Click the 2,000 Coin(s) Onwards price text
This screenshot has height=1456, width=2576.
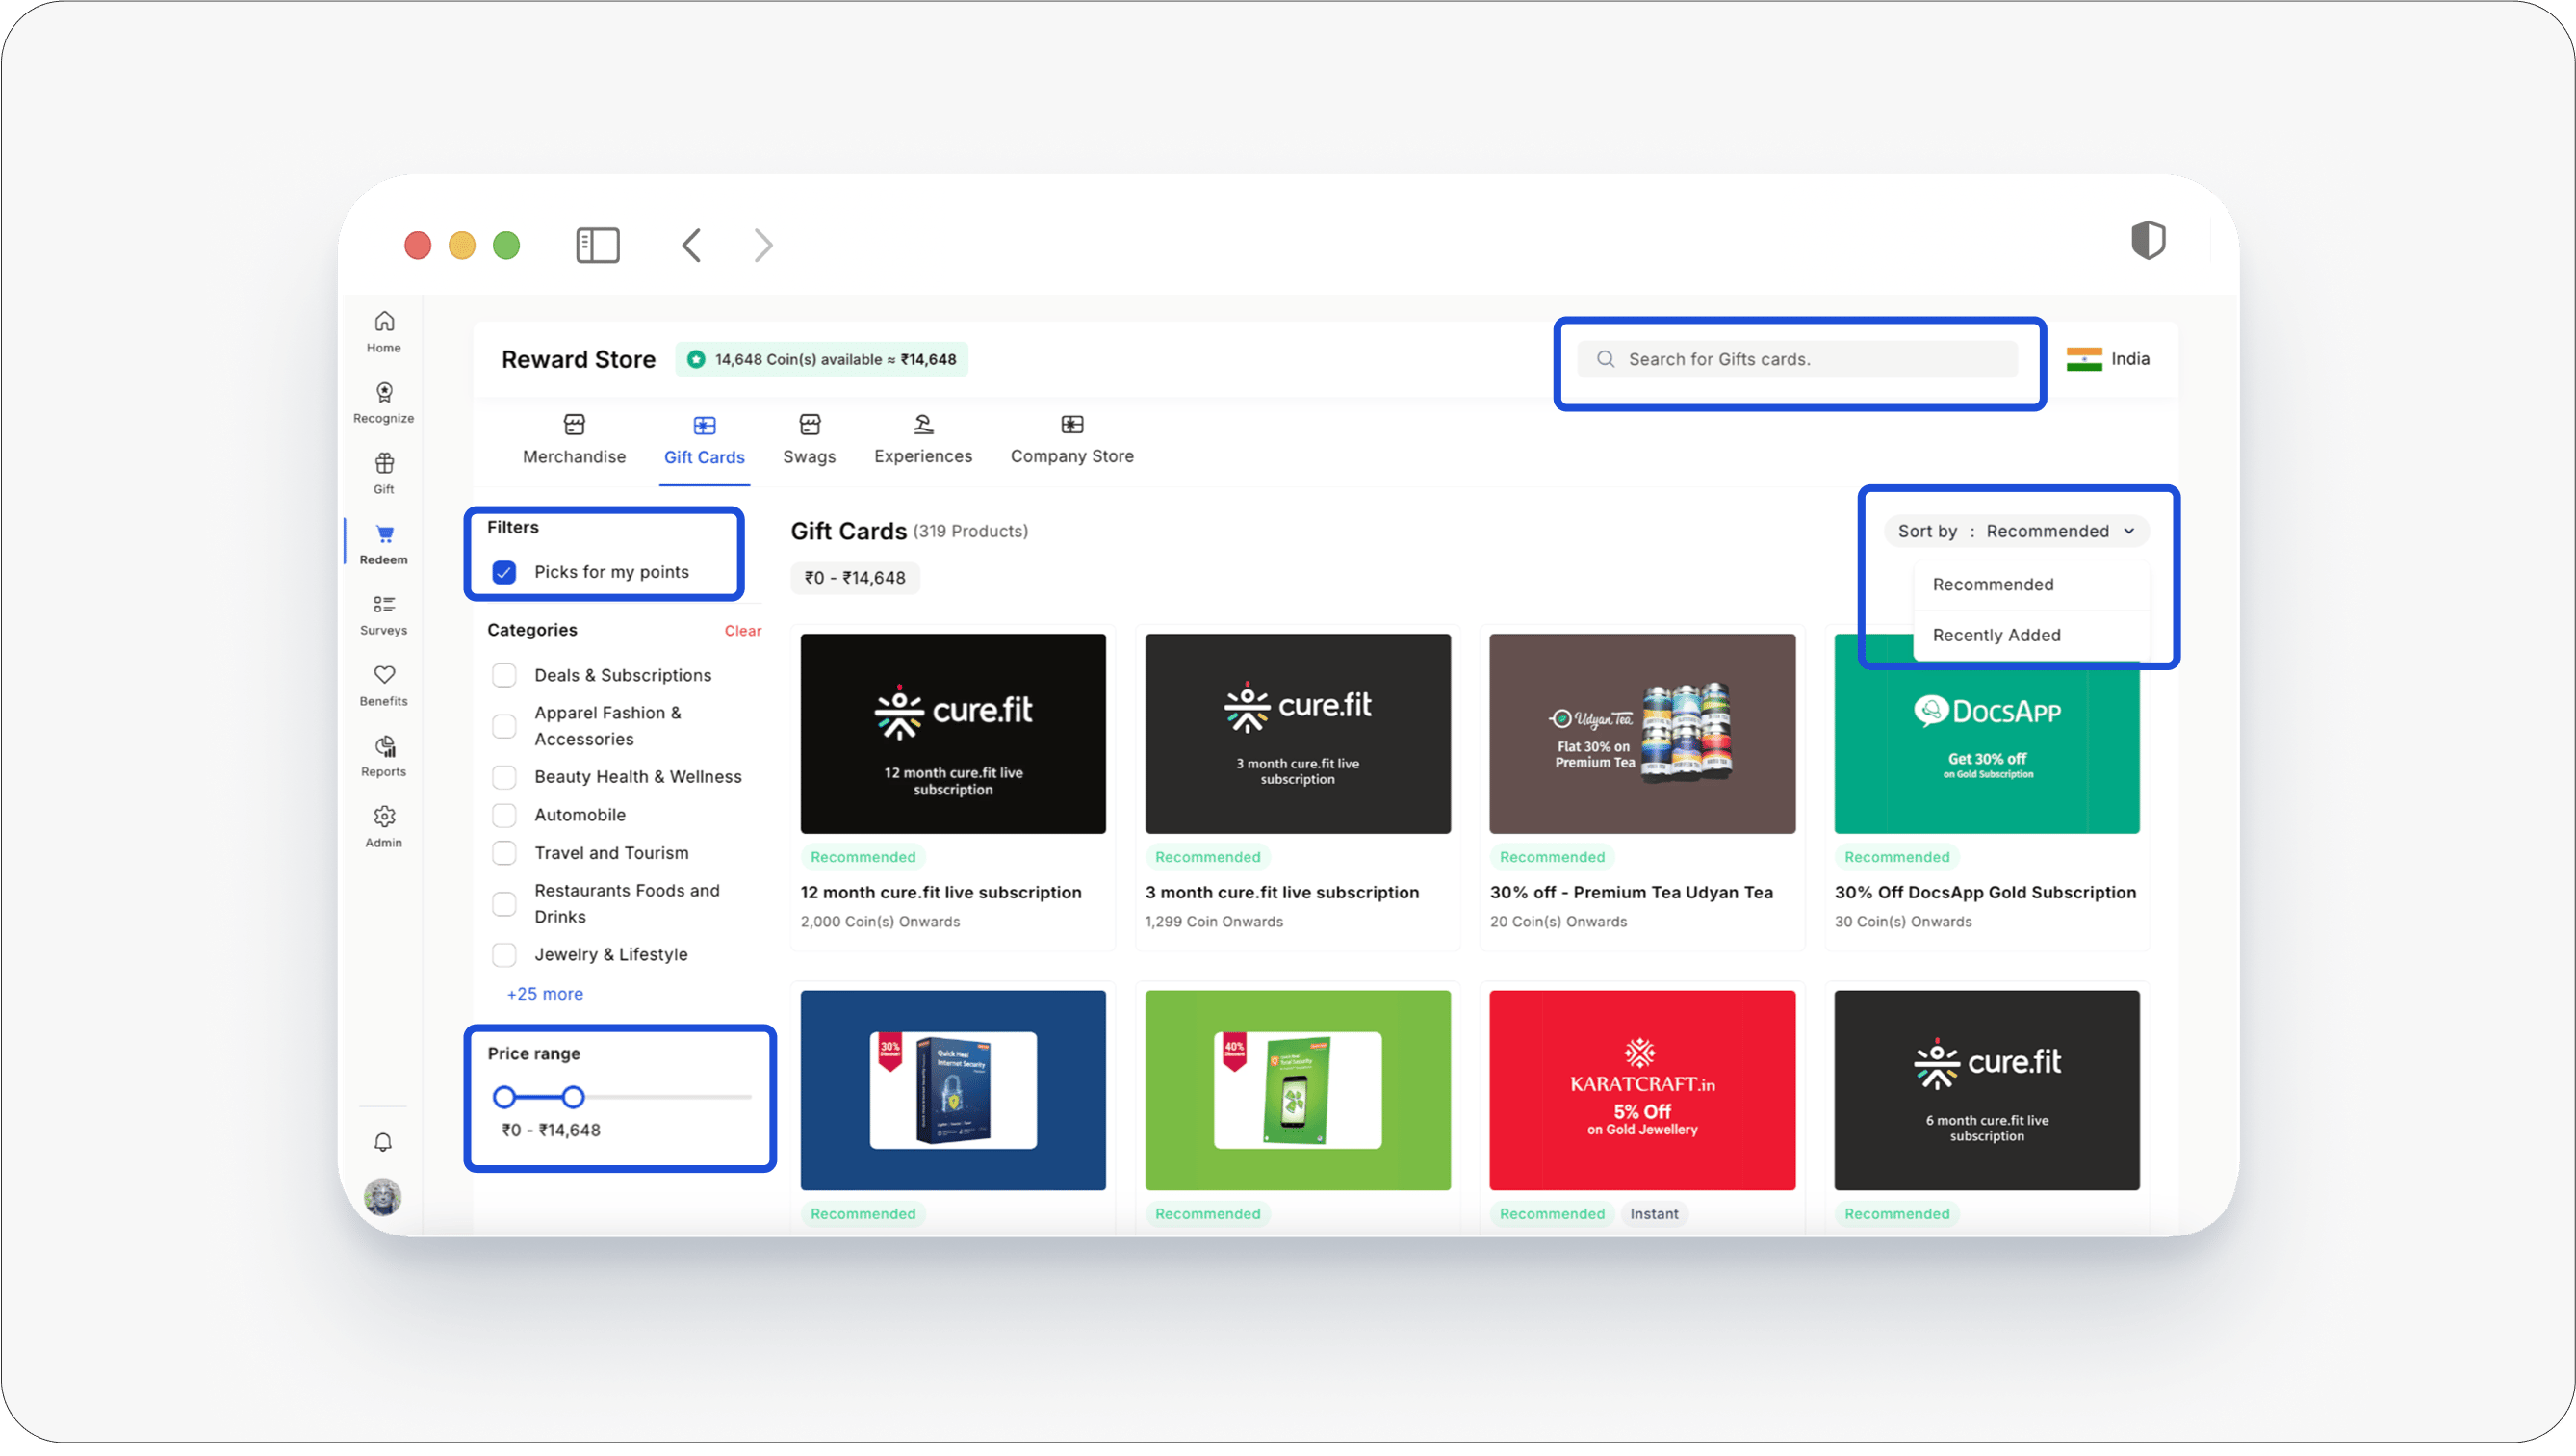880,922
